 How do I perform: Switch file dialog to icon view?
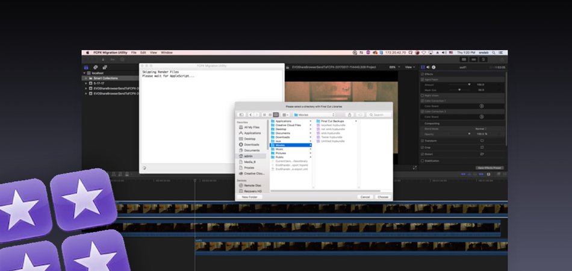264,115
